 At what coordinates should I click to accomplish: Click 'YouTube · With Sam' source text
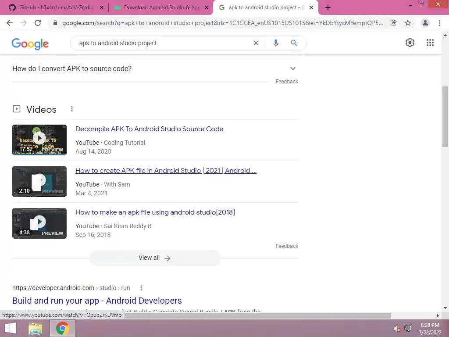point(103,184)
